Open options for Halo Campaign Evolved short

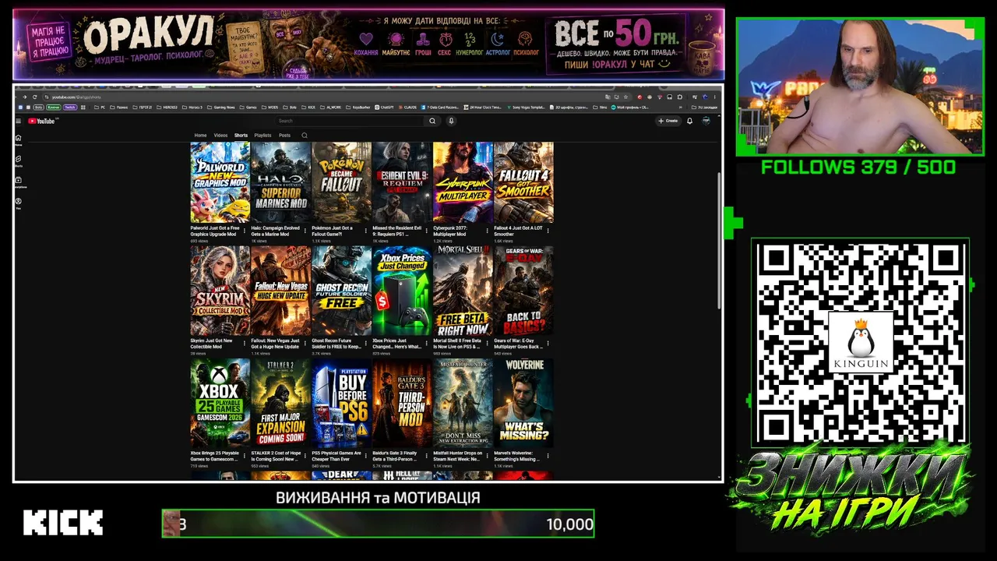pyautogui.click(x=305, y=231)
